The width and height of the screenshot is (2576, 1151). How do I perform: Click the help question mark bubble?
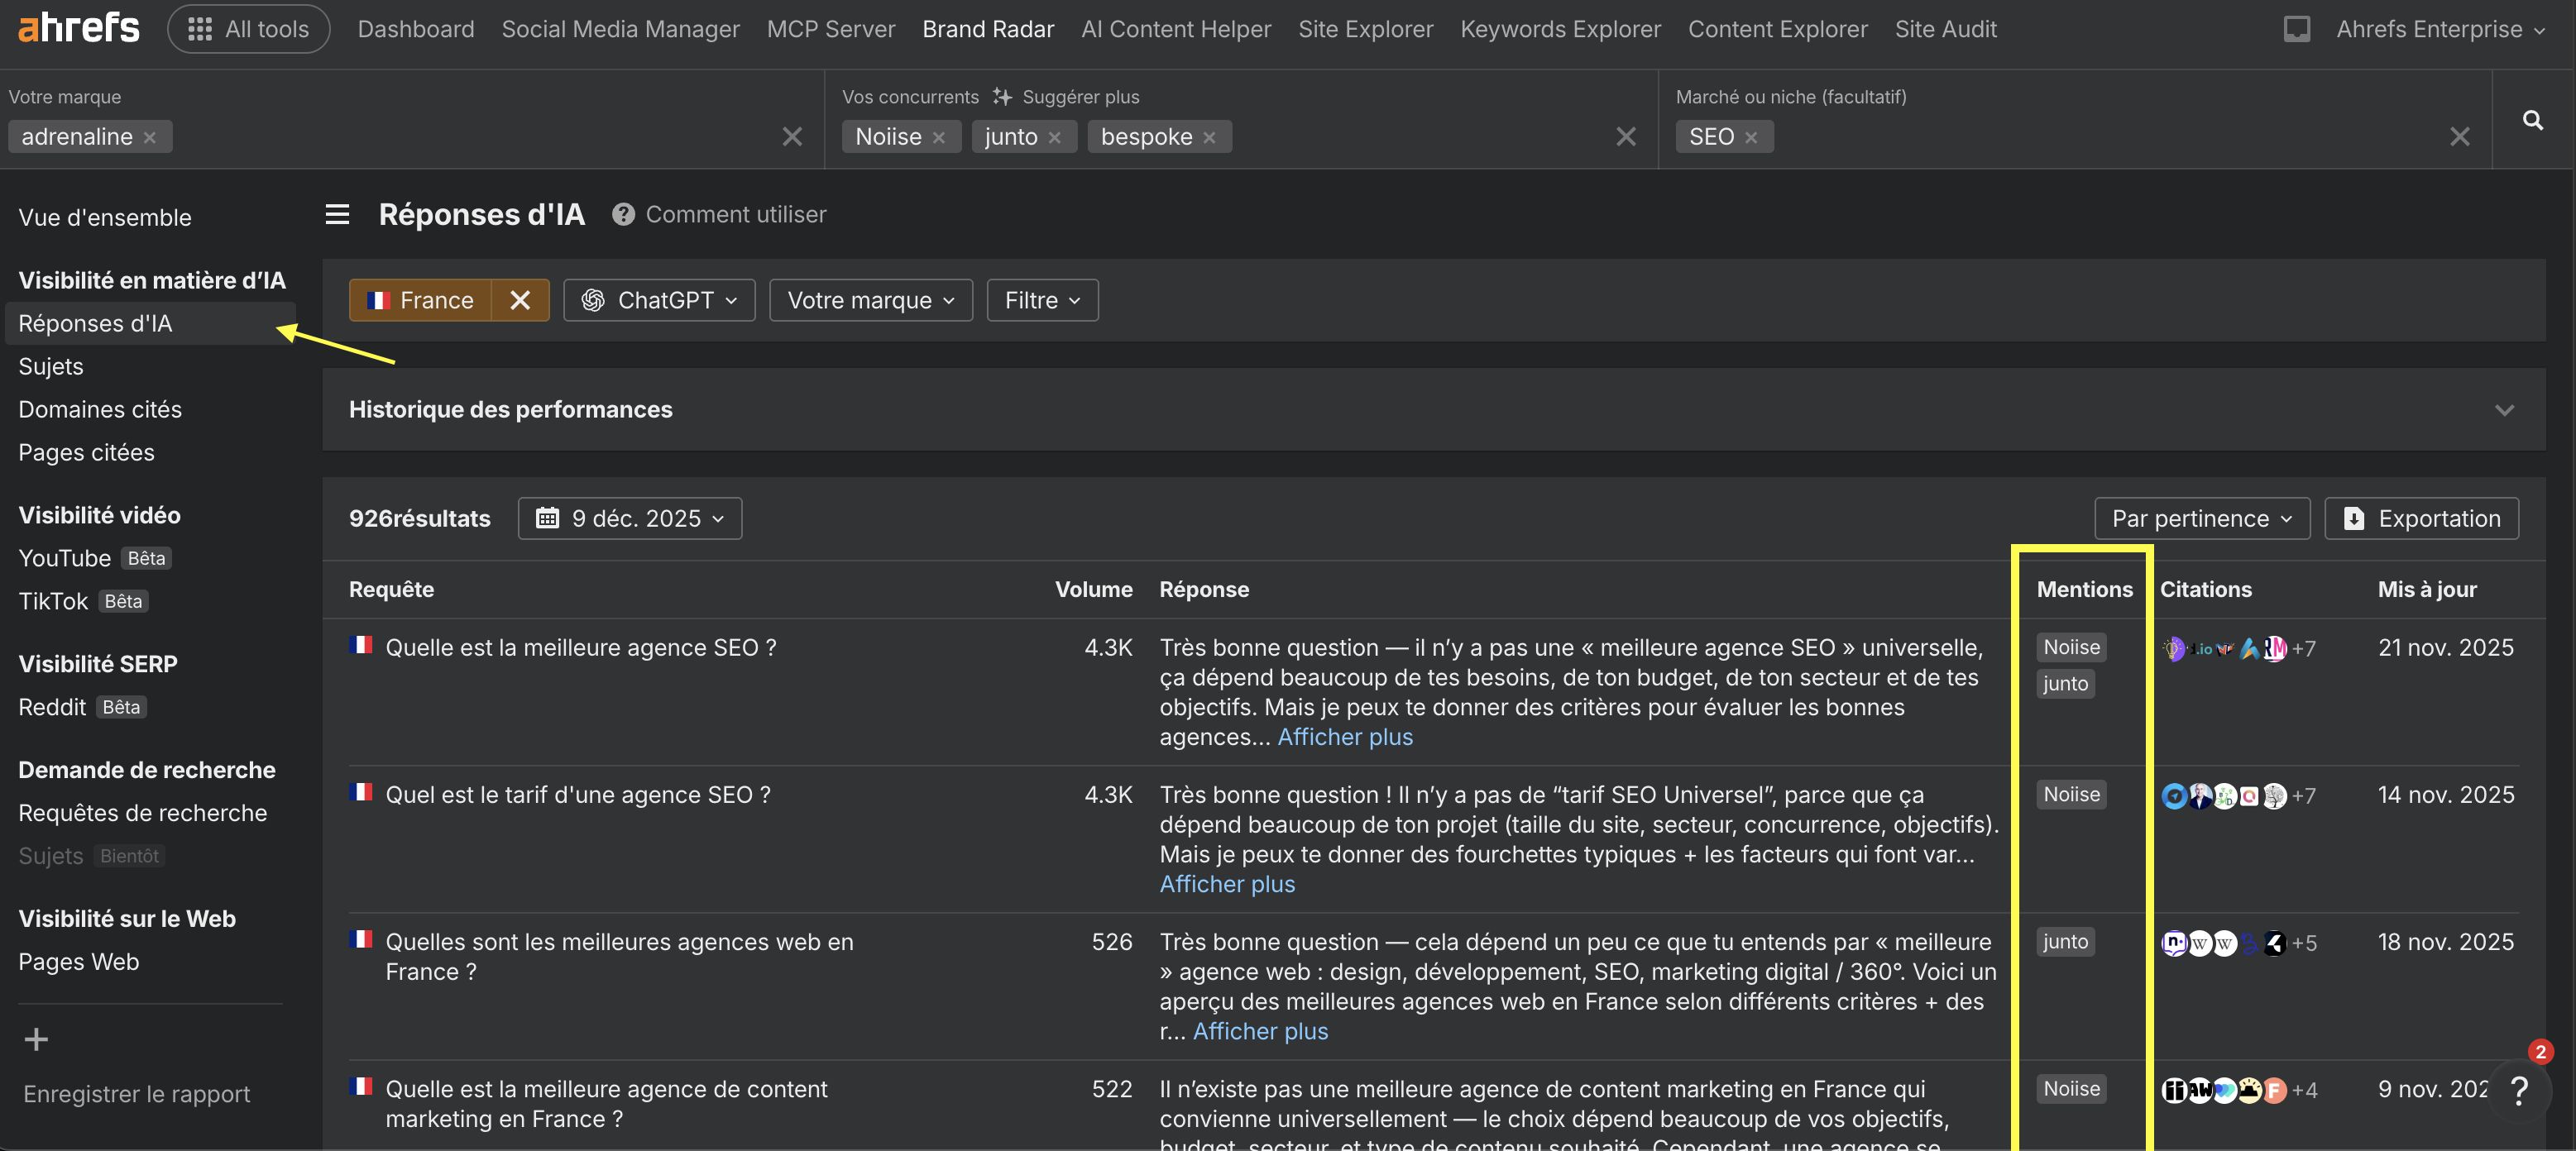pos(2519,1090)
